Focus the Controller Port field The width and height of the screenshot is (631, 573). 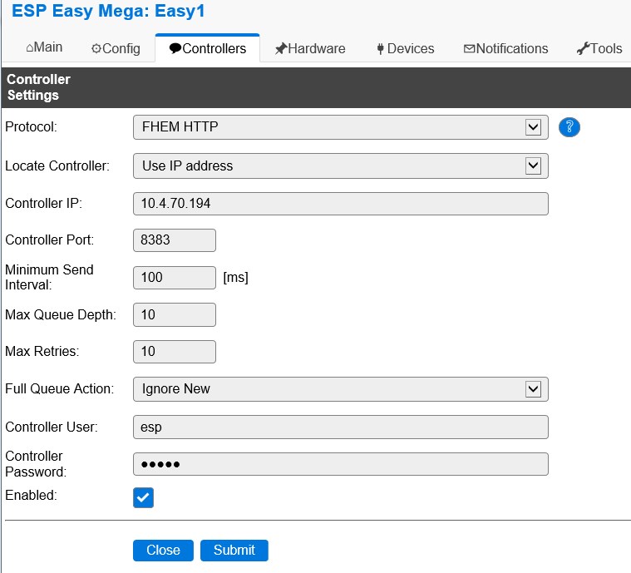174,240
